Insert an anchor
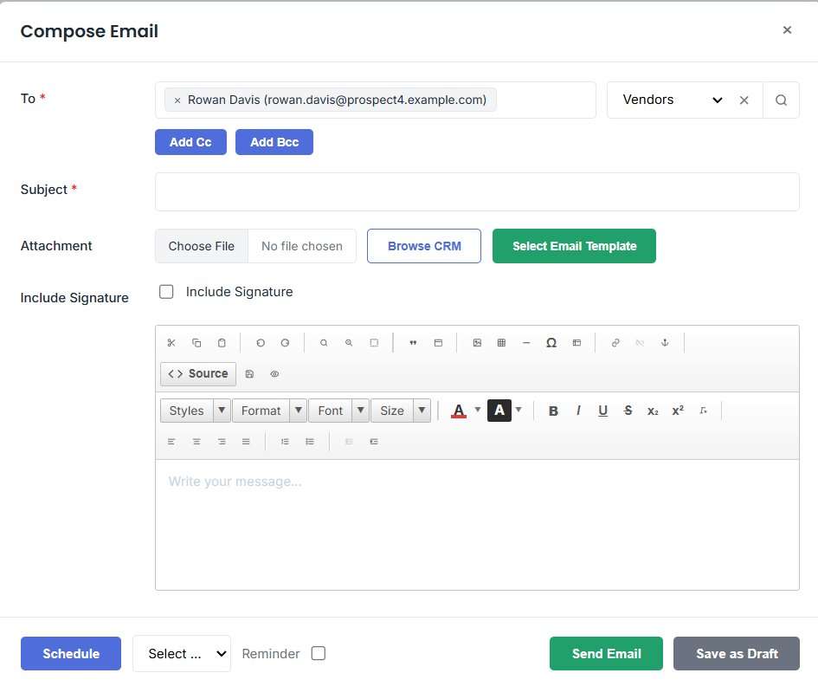Screen dimensions: 818x686 pos(665,343)
